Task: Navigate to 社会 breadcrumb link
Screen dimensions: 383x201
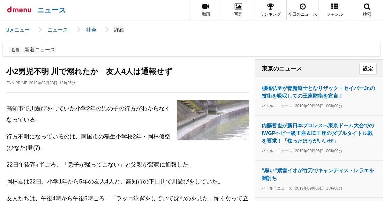Action: coord(91,30)
